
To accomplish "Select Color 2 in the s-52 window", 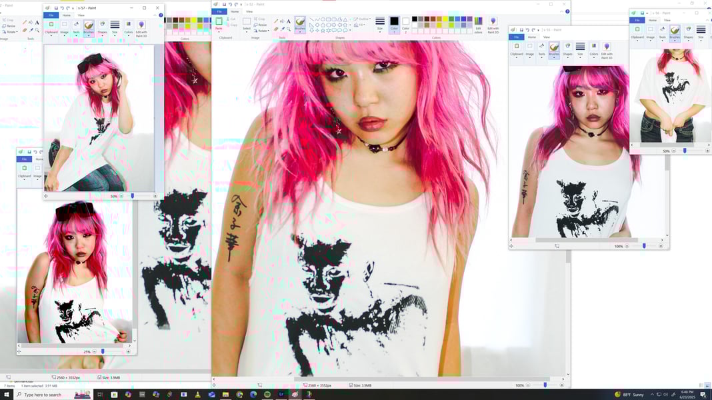I will (x=405, y=23).
